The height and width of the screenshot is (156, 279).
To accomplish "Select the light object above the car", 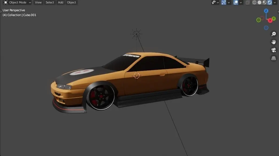I will click(x=137, y=33).
